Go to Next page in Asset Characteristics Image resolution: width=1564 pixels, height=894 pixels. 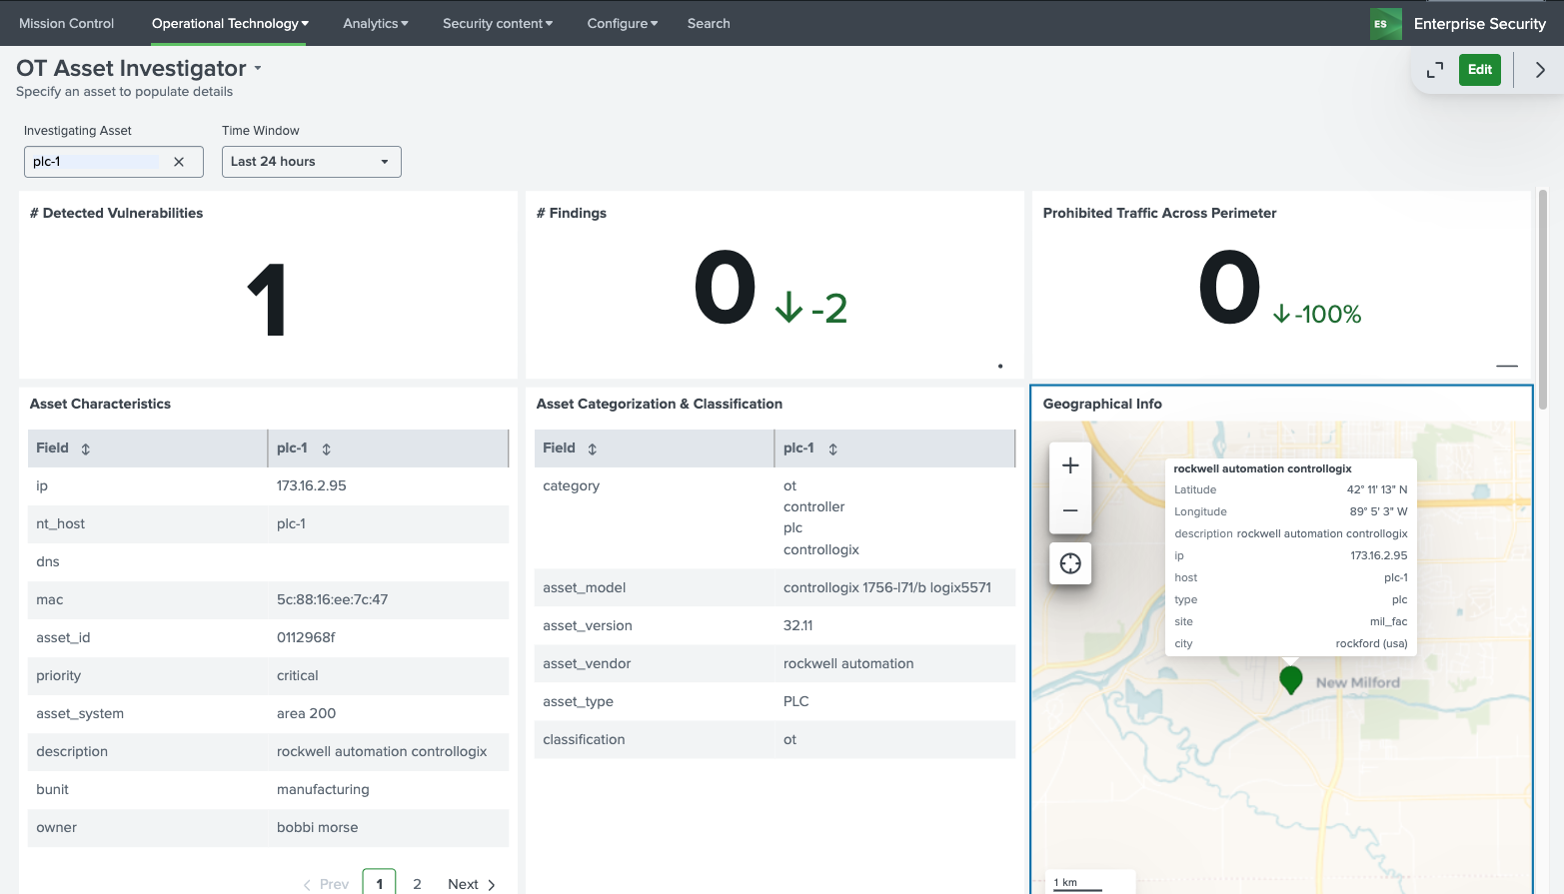[x=471, y=884]
